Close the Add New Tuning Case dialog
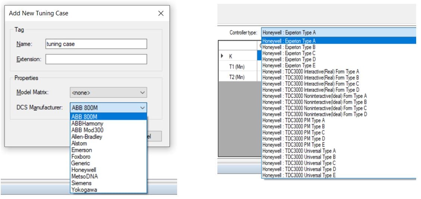421x199 pixels. point(161,13)
